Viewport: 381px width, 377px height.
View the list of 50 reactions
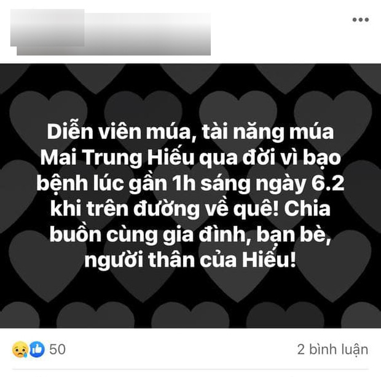pyautogui.click(x=57, y=349)
